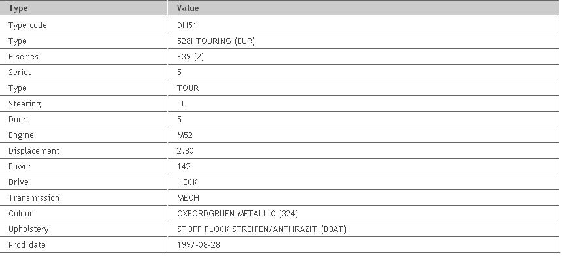Image resolution: width=562 pixels, height=260 pixels.
Task: Select the TOUR type value
Action: pyautogui.click(x=188, y=88)
